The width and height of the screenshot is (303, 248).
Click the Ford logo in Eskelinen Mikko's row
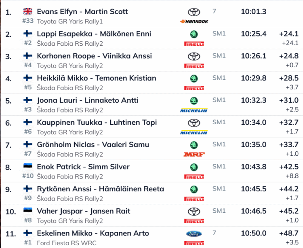194,233
